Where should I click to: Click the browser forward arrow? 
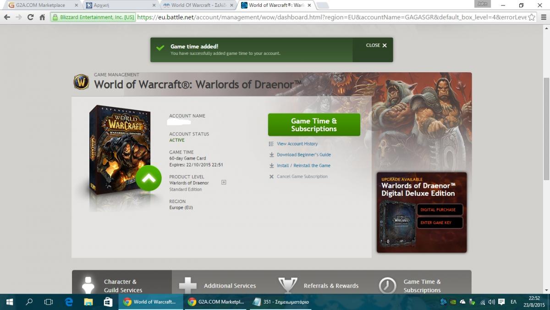(x=19, y=17)
